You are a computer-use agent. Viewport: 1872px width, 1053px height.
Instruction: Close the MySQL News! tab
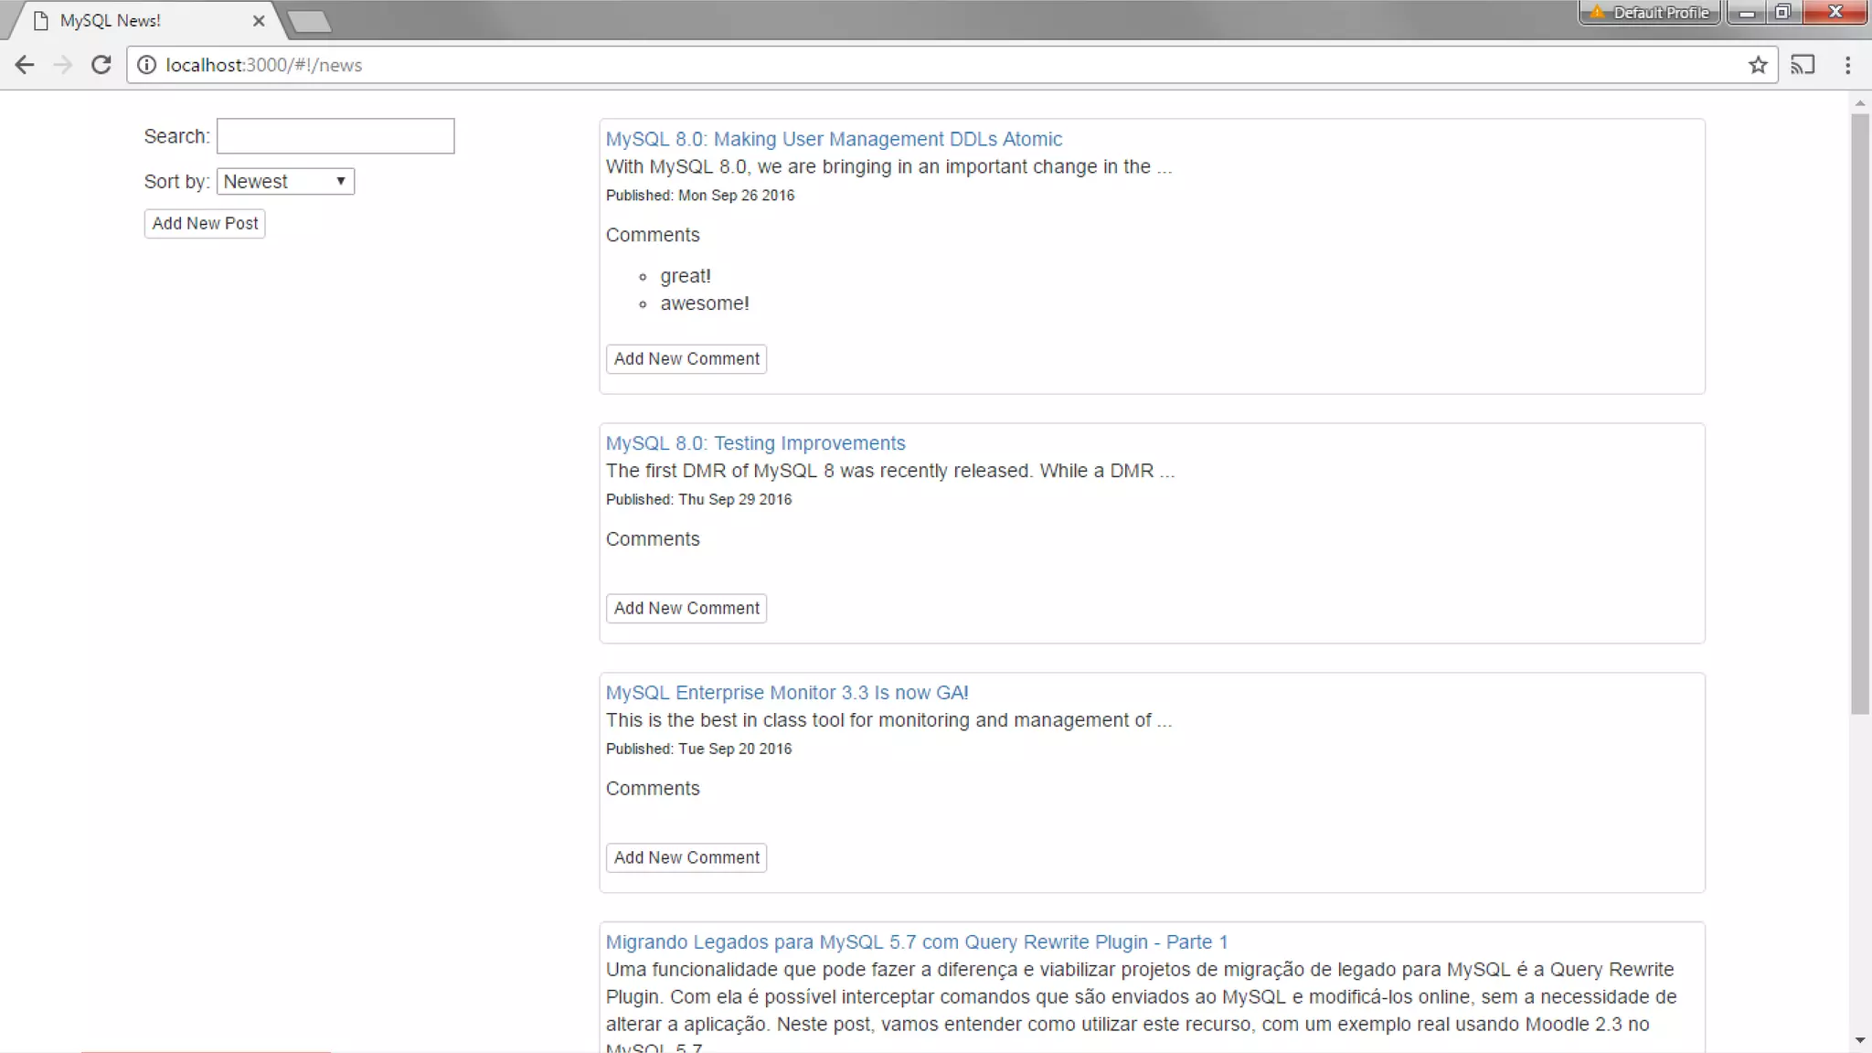[259, 20]
